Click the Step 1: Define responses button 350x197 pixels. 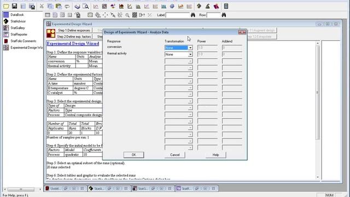(x=74, y=31)
